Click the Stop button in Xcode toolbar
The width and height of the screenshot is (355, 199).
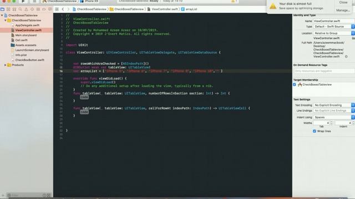[34, 1]
